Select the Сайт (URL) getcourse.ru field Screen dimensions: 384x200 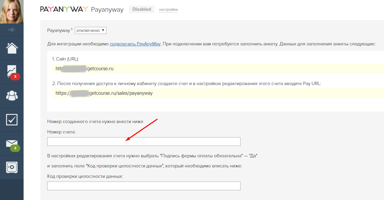pyautogui.click(x=218, y=69)
